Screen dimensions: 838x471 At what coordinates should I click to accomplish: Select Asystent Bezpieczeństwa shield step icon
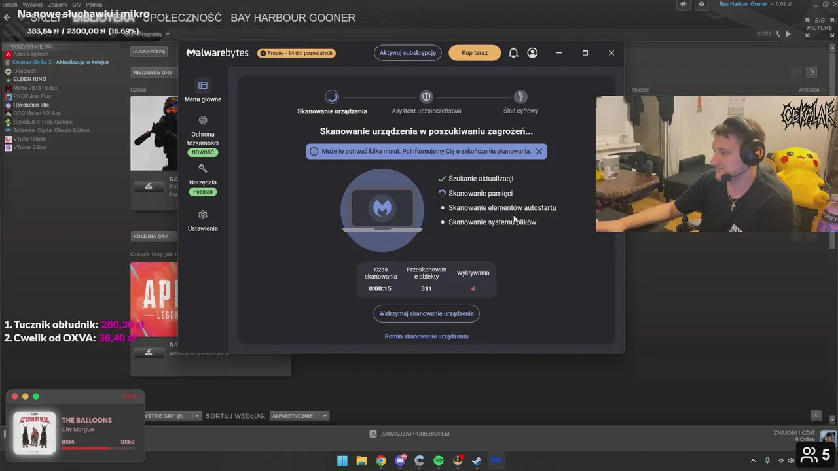[426, 97]
